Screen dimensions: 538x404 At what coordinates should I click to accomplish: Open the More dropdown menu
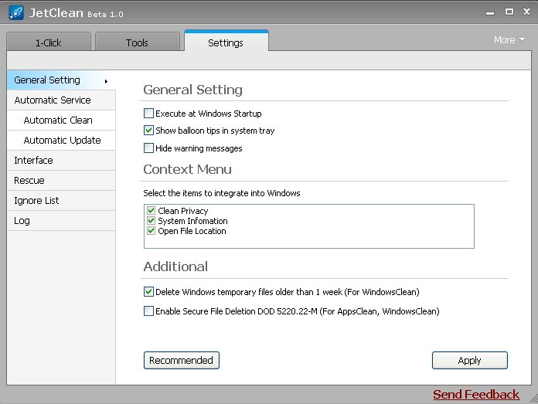(509, 40)
